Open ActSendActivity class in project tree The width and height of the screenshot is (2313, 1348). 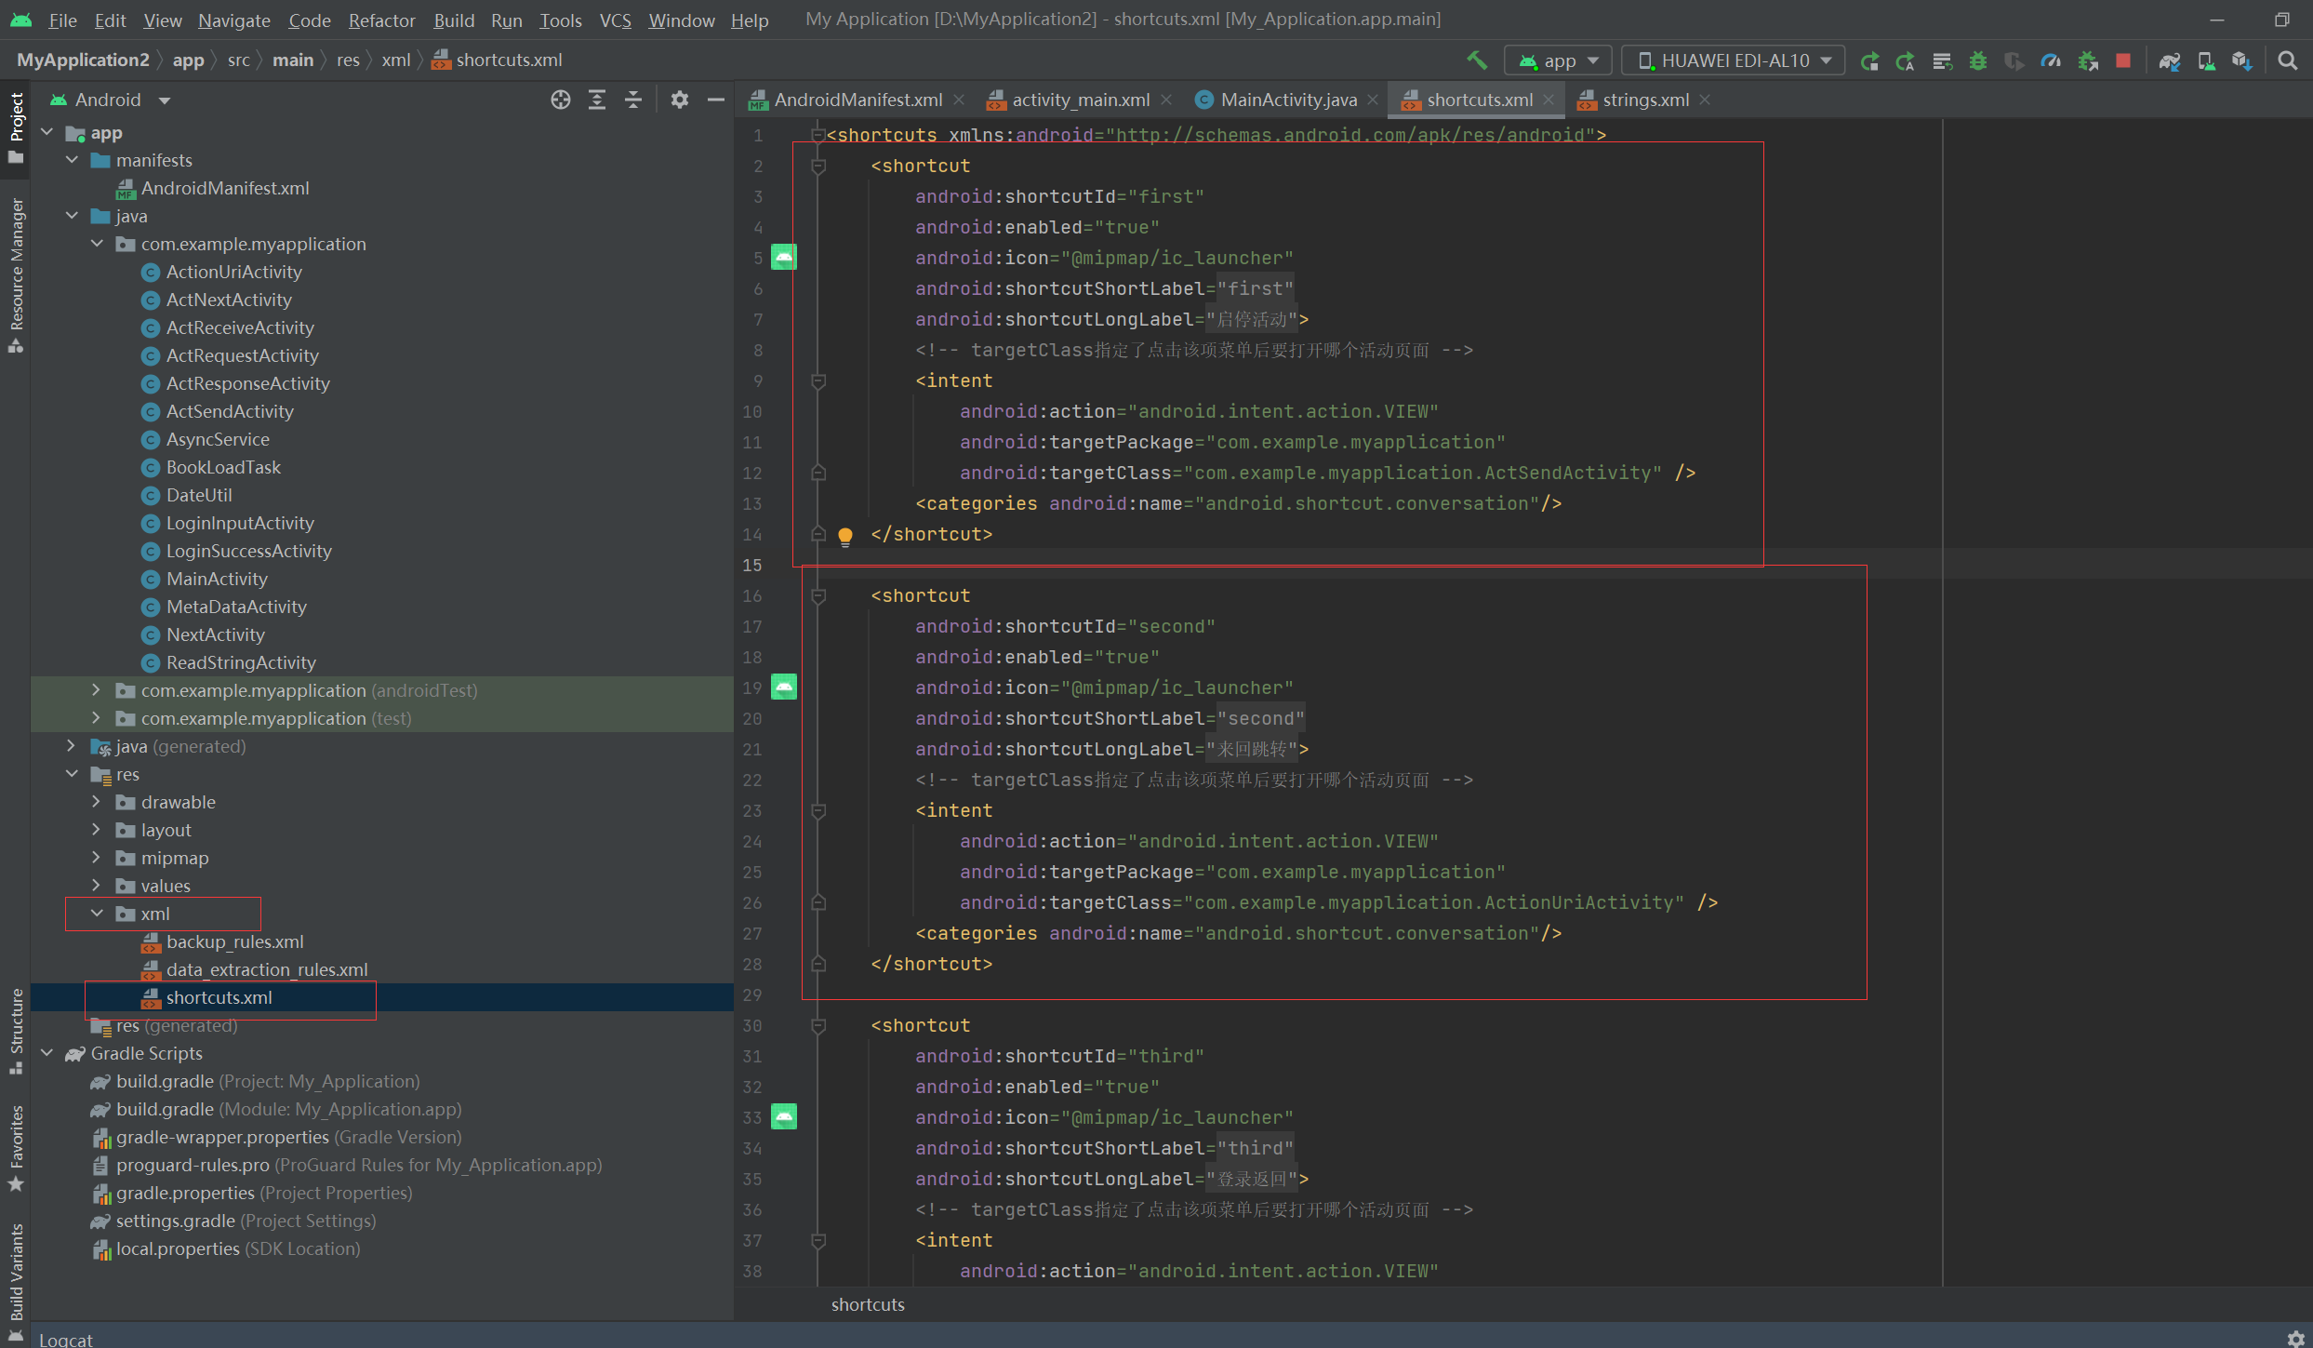(230, 411)
